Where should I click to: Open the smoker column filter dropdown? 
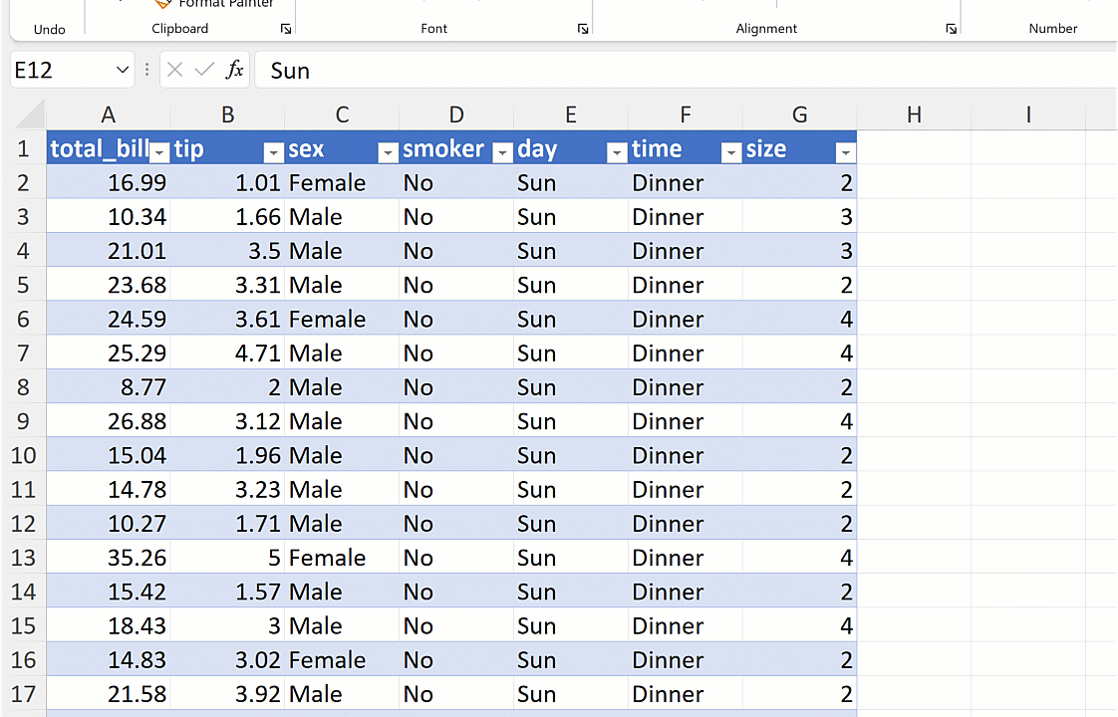click(503, 151)
